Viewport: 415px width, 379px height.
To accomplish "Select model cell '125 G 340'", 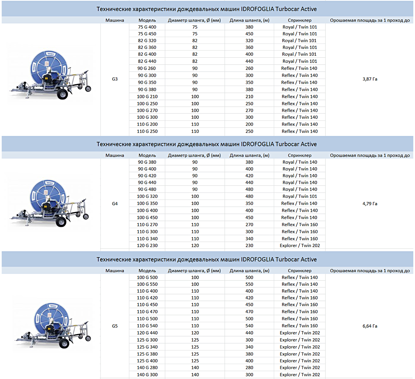I will click(147, 347).
